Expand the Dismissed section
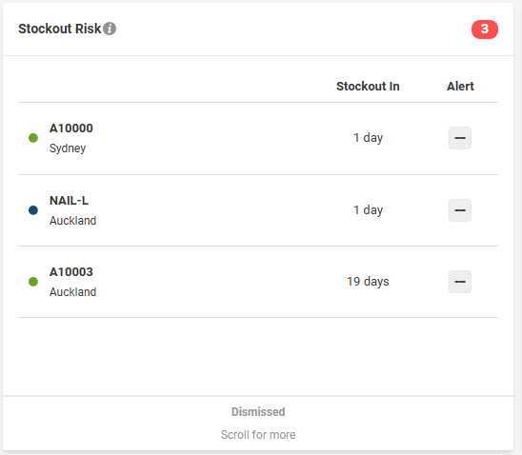The width and height of the screenshot is (522, 455). coord(258,412)
